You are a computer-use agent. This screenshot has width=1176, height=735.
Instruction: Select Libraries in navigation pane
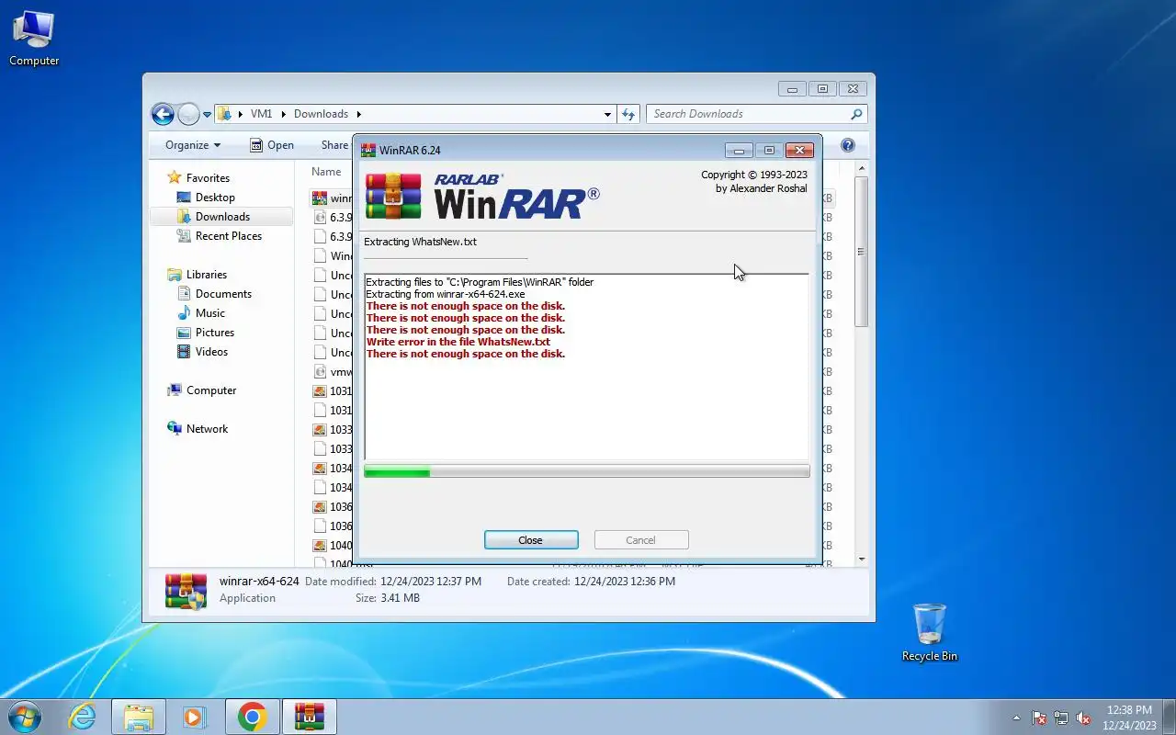(206, 275)
